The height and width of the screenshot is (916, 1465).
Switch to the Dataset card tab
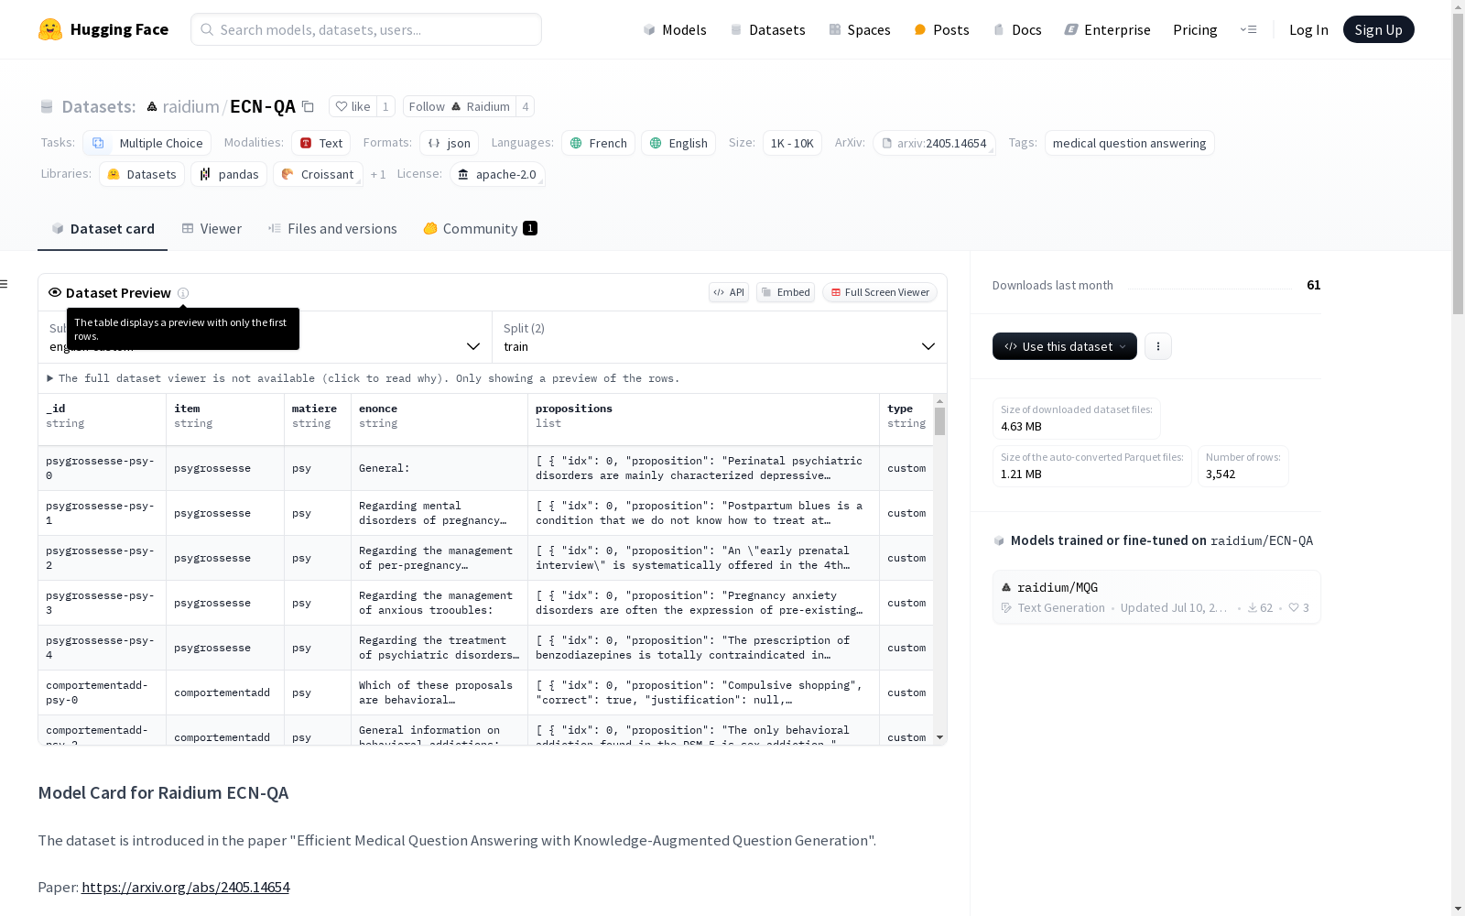(x=103, y=229)
